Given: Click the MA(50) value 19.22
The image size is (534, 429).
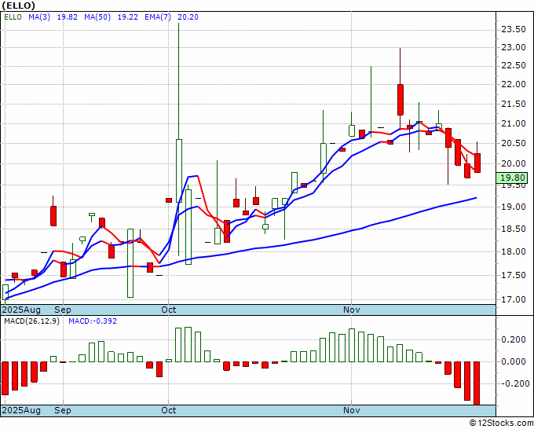Looking at the screenshot, I should [x=128, y=17].
